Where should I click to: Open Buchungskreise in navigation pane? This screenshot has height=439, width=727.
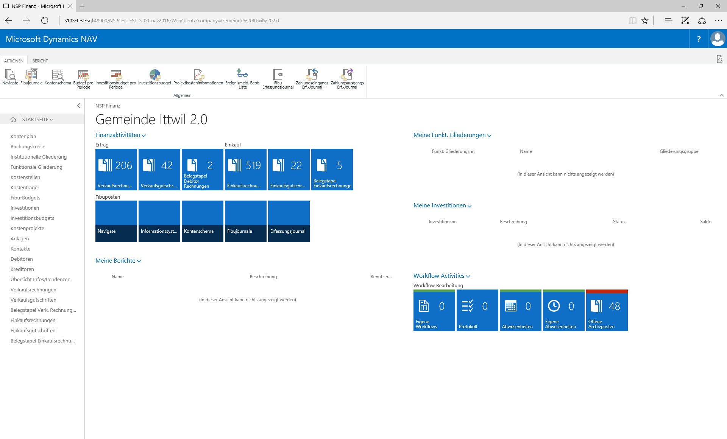(x=28, y=146)
